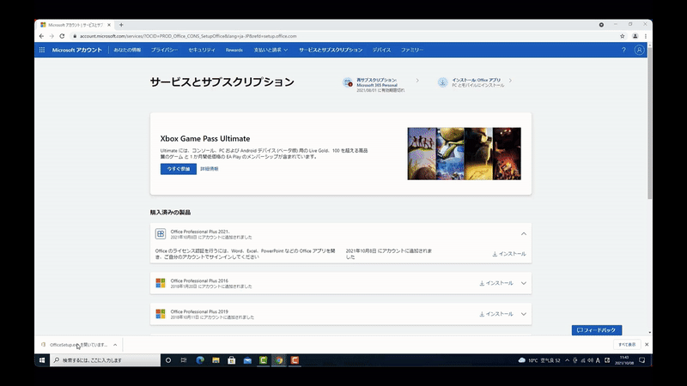The width and height of the screenshot is (687, 386).
Task: Expand the Office Professional Plus 2016 row
Action: [x=524, y=283]
